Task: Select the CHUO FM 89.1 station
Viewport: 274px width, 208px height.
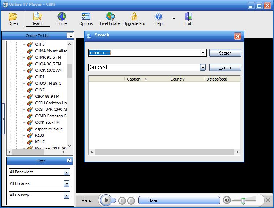Action: coord(48,83)
